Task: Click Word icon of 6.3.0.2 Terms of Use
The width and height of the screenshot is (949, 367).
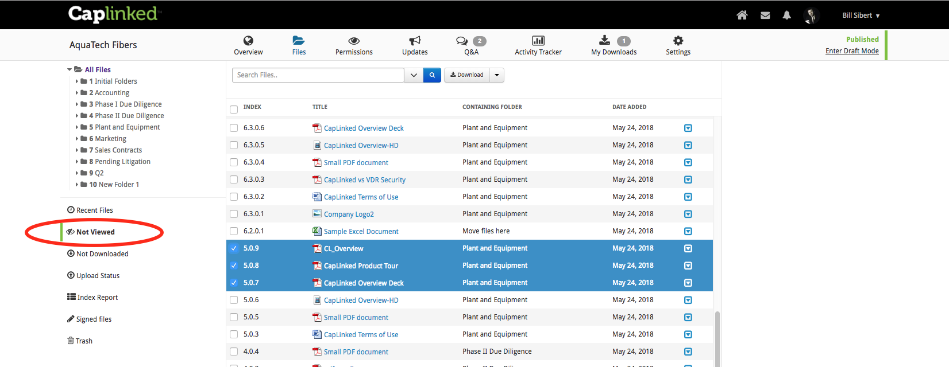Action: pos(317,196)
